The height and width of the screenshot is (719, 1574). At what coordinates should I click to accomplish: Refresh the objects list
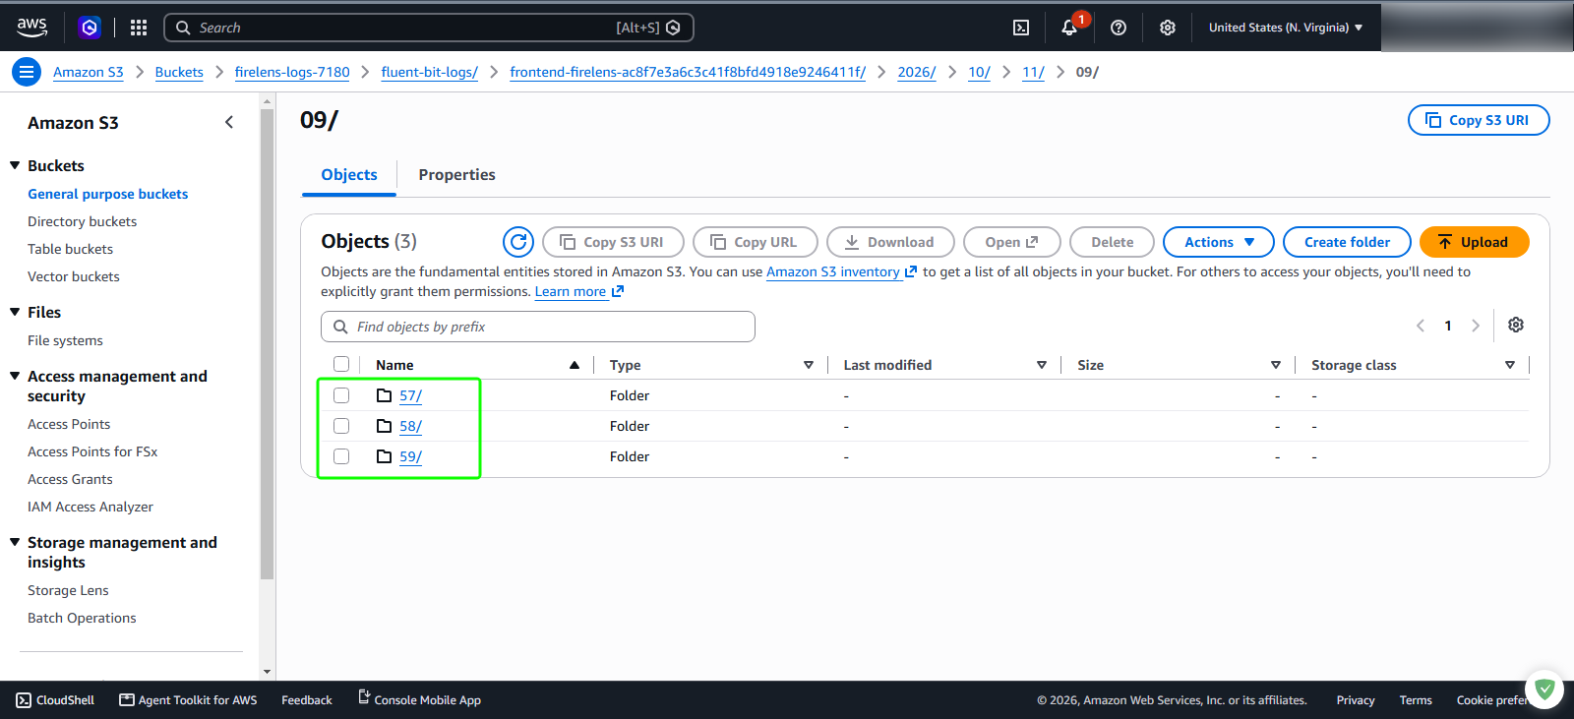tap(518, 242)
